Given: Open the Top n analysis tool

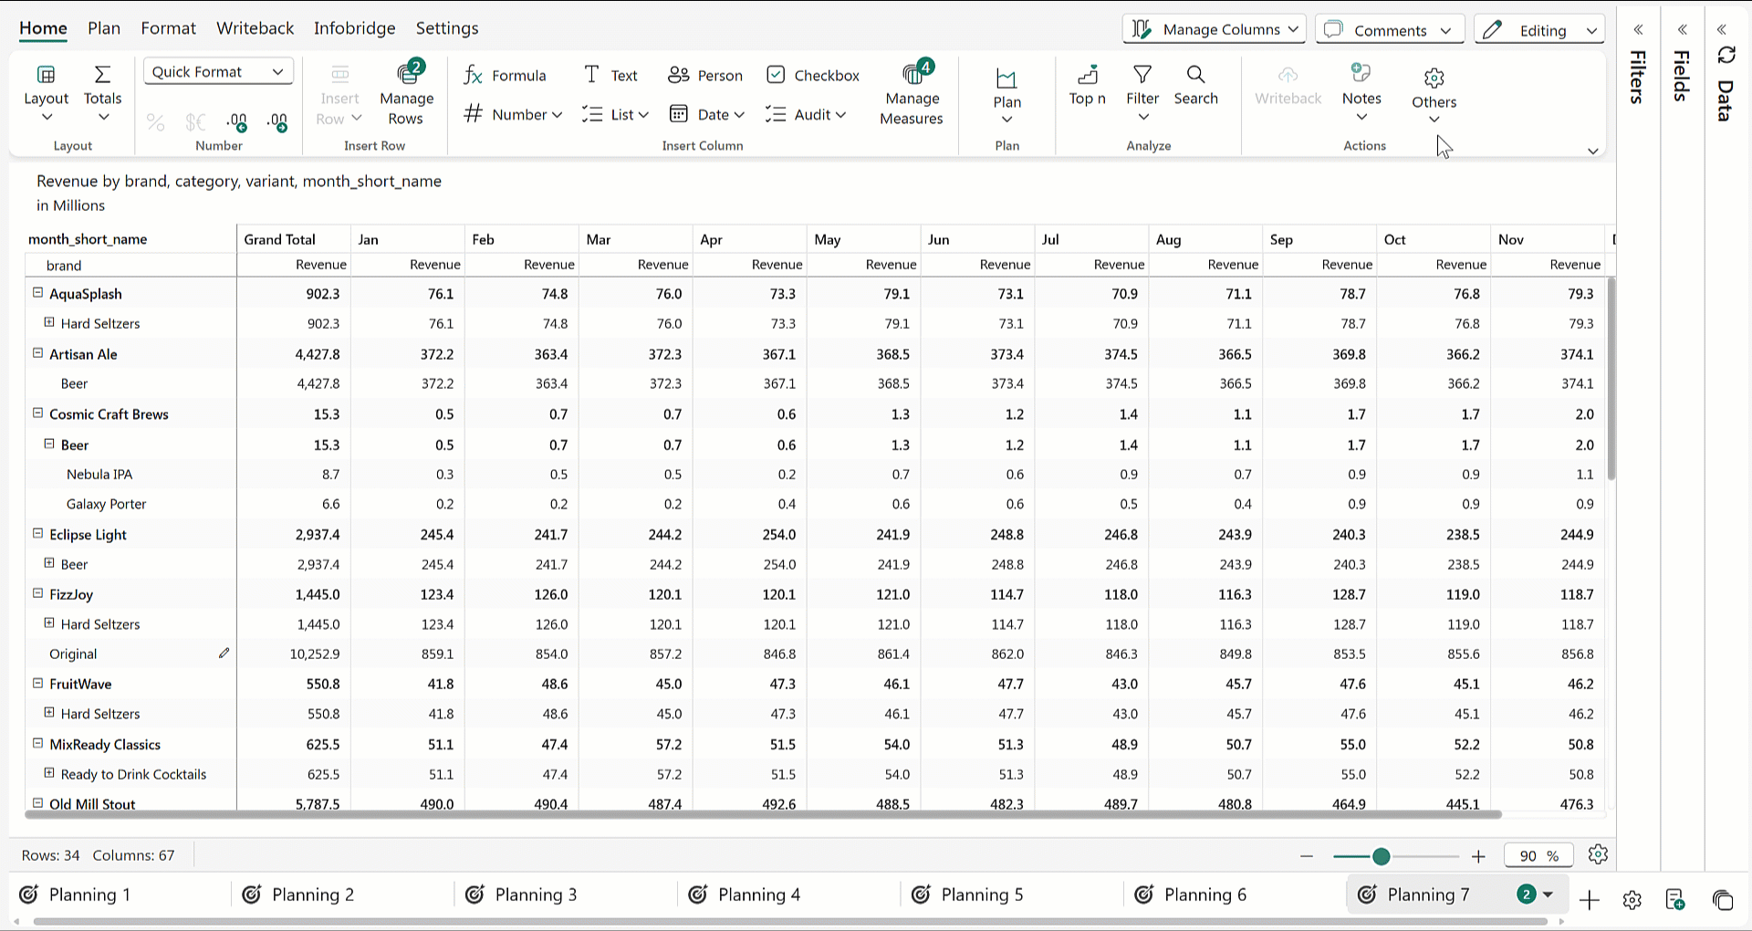Looking at the screenshot, I should pyautogui.click(x=1087, y=85).
